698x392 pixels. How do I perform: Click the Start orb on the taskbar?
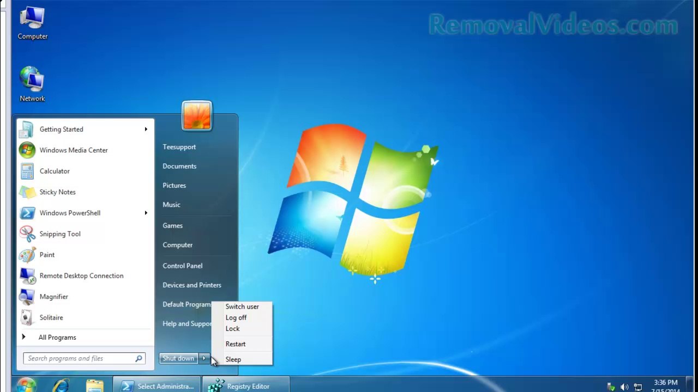[26, 385]
